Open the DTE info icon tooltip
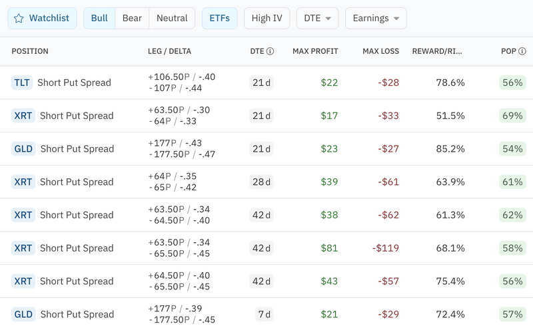This screenshot has width=533, height=330. coord(270,51)
